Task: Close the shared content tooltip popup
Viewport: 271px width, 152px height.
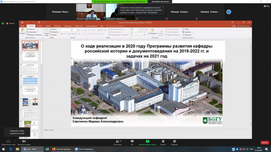Action: click(163, 7)
